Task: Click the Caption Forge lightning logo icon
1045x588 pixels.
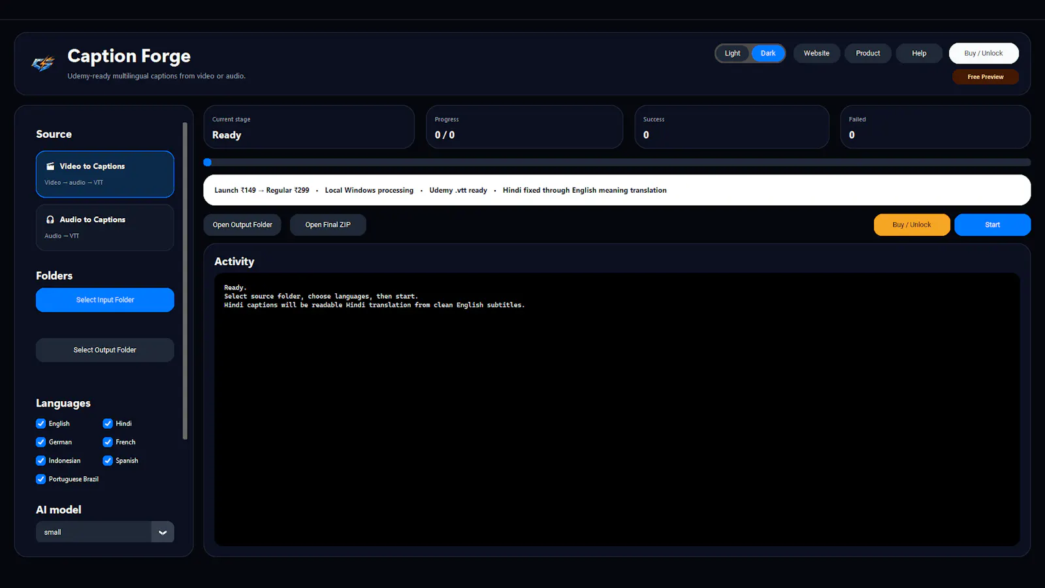Action: (43, 63)
